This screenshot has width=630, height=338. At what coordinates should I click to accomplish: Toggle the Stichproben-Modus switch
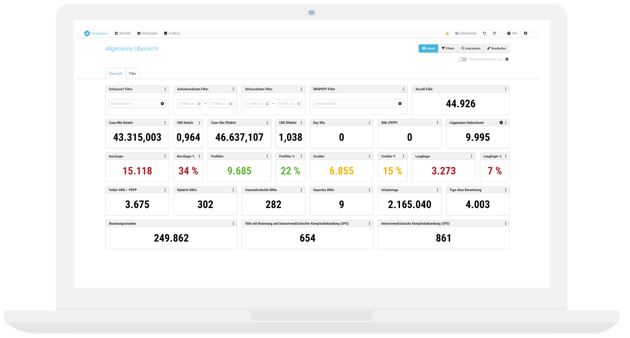(x=462, y=59)
